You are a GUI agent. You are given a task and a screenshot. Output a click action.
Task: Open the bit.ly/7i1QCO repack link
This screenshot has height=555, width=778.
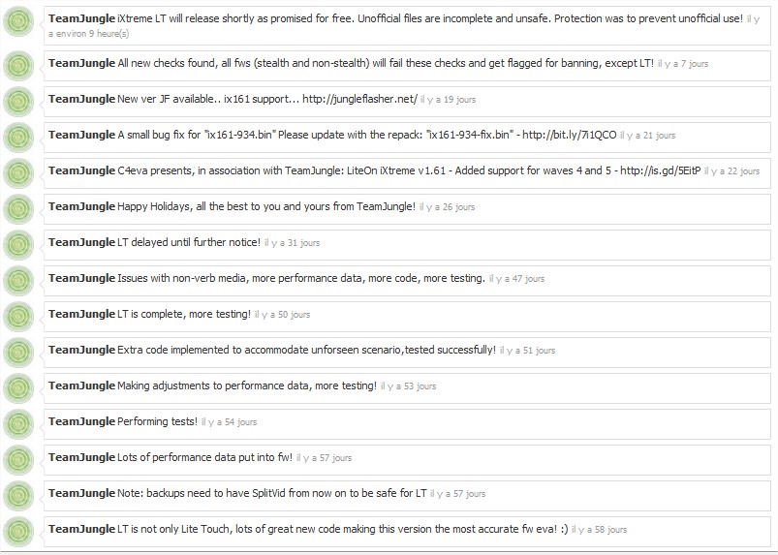569,135
